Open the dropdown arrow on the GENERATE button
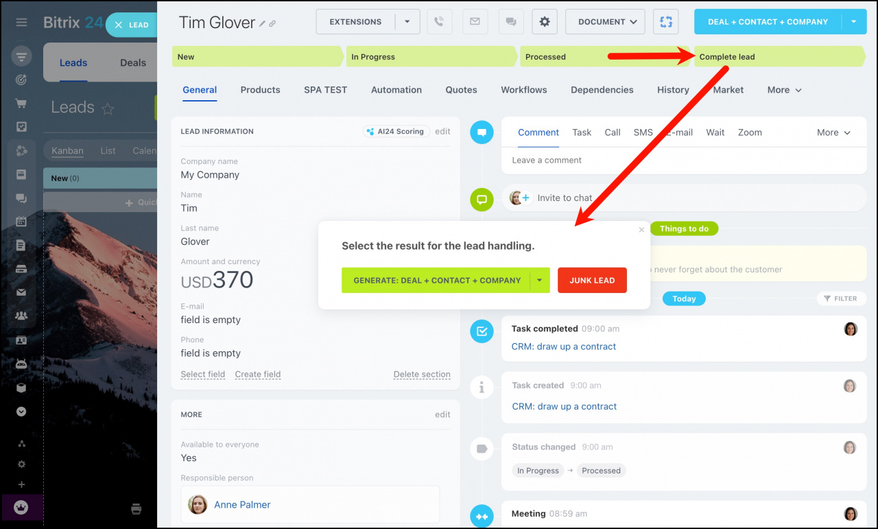This screenshot has width=878, height=529. (540, 280)
